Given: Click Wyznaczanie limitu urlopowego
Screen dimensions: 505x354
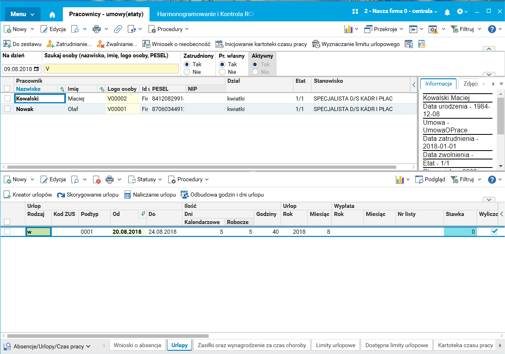Looking at the screenshot, I should [x=356, y=44].
